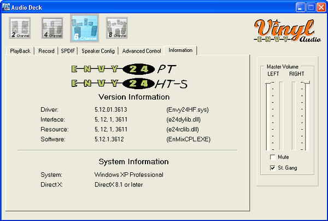This screenshot has height=221, width=328.
Task: Click the e24rclib.dll file name
Action: tap(183, 129)
